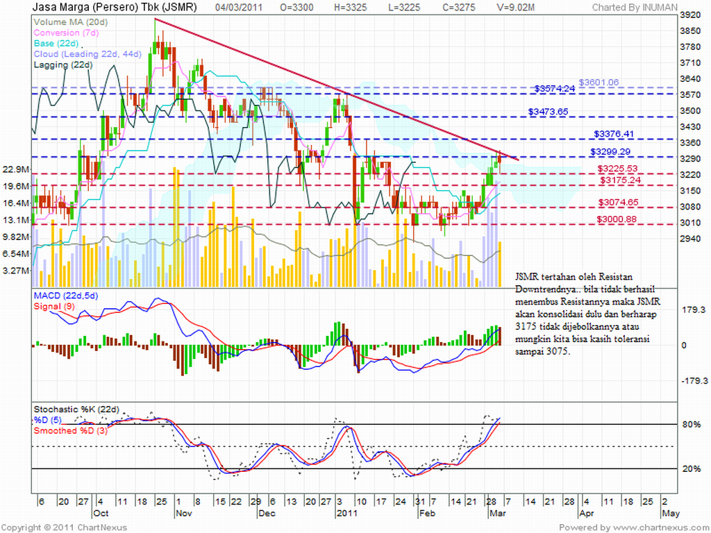Click the $3574.24 resistance level label
The image size is (711, 533).
click(555, 88)
